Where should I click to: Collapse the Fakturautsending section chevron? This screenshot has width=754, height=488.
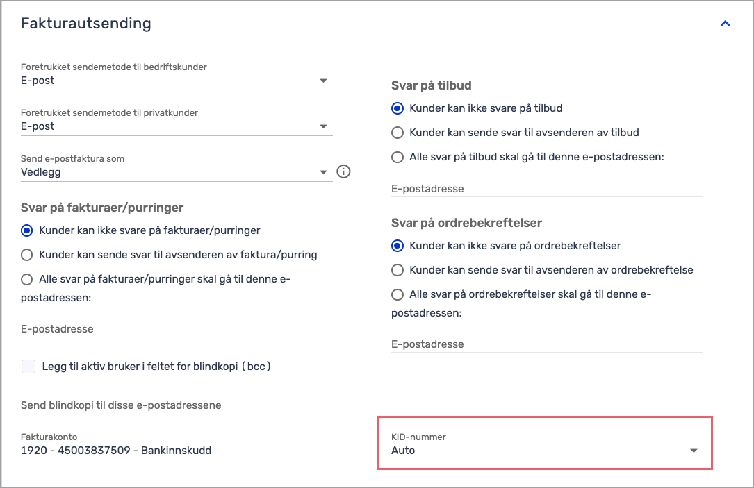(725, 24)
